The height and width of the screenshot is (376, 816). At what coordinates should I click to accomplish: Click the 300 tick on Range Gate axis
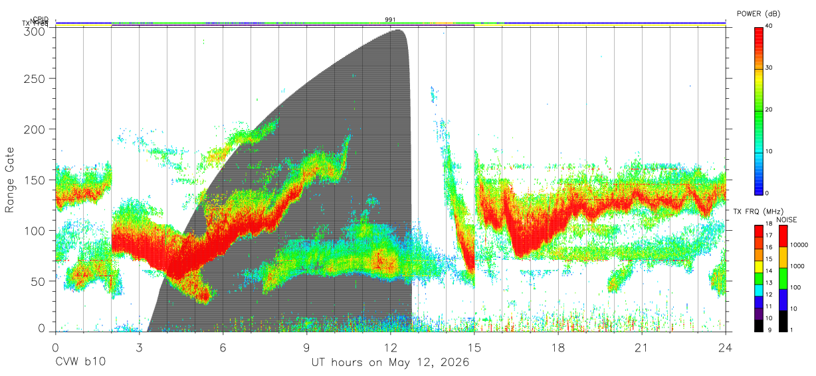[x=35, y=31]
